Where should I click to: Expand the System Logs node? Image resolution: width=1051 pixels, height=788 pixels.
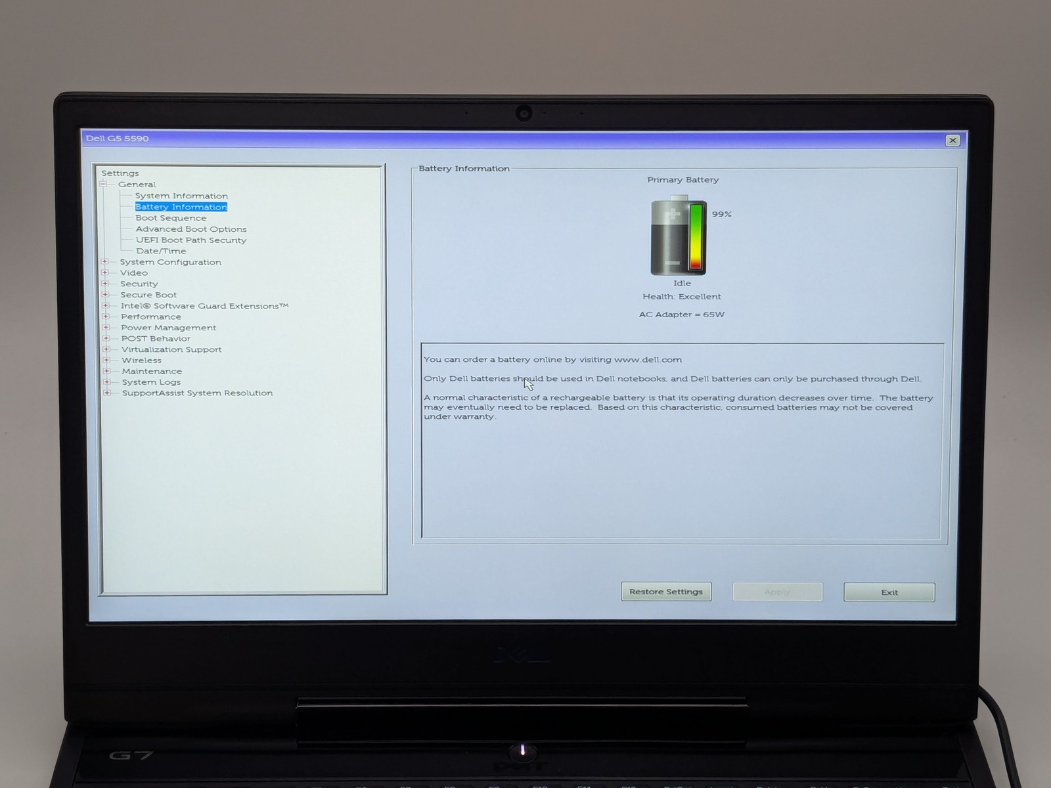click(107, 382)
